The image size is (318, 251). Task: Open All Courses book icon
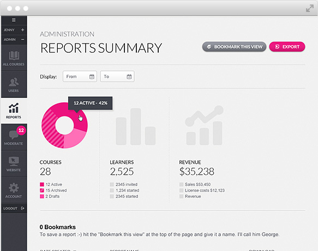(x=14, y=56)
